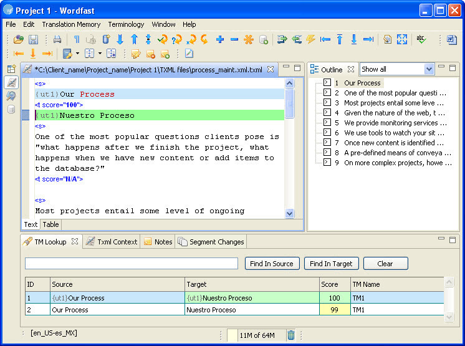Viewport: 465px width, 346px height.
Task: Click the orange arrow with question mark icon
Action: 177,39
